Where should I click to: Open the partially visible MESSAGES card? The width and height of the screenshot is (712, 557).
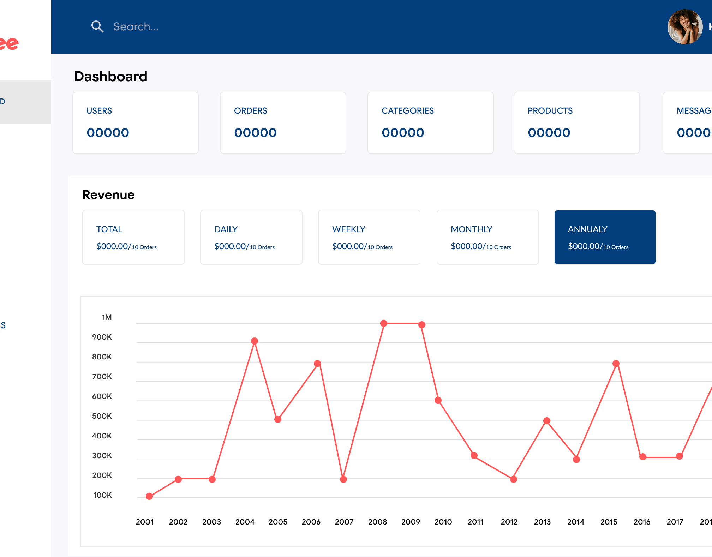tap(688, 123)
